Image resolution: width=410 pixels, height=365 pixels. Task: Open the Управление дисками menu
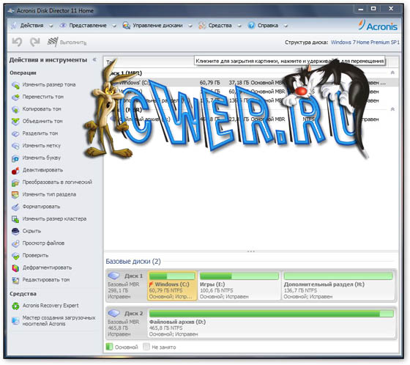tap(157, 26)
